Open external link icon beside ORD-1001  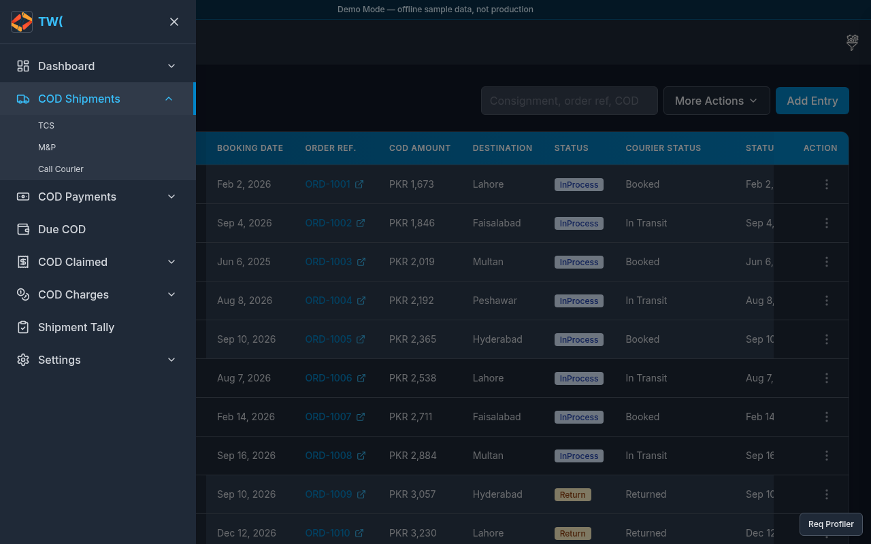[x=359, y=184]
